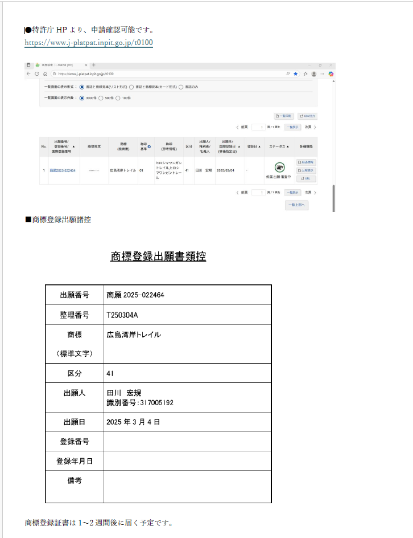The image size is (413, 538).
Task: Click the 商標登録出願書類控 title
Action: click(x=158, y=256)
